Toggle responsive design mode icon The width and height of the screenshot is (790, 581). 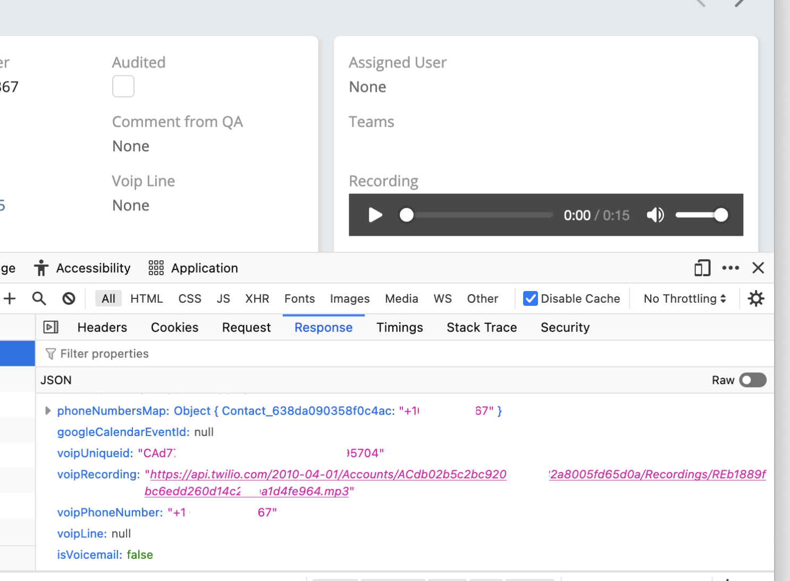[702, 268]
